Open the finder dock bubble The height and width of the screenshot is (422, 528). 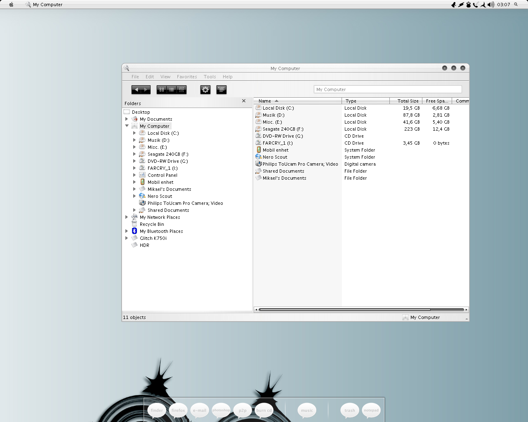(157, 410)
